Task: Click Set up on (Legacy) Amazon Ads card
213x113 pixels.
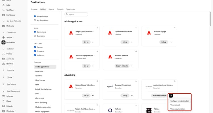Action: (125, 96)
